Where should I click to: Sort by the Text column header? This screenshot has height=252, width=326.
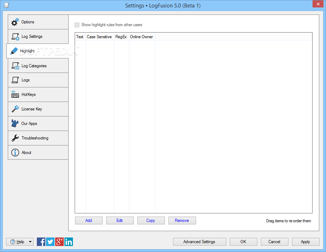point(80,37)
